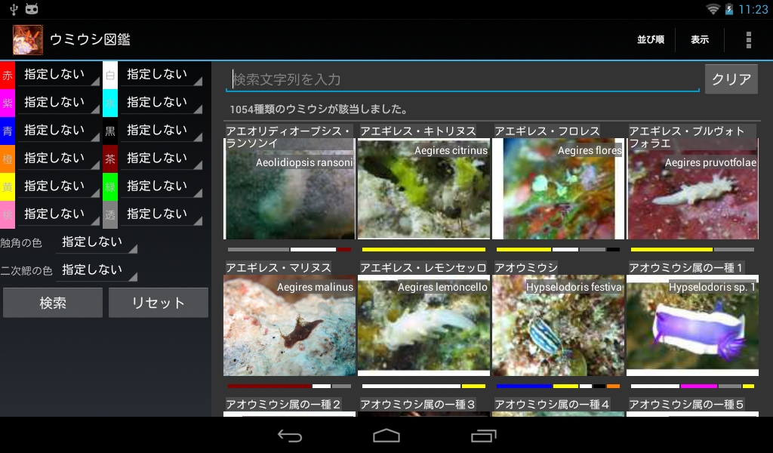Click the 検索 search button
773x453 pixels.
pyautogui.click(x=53, y=303)
